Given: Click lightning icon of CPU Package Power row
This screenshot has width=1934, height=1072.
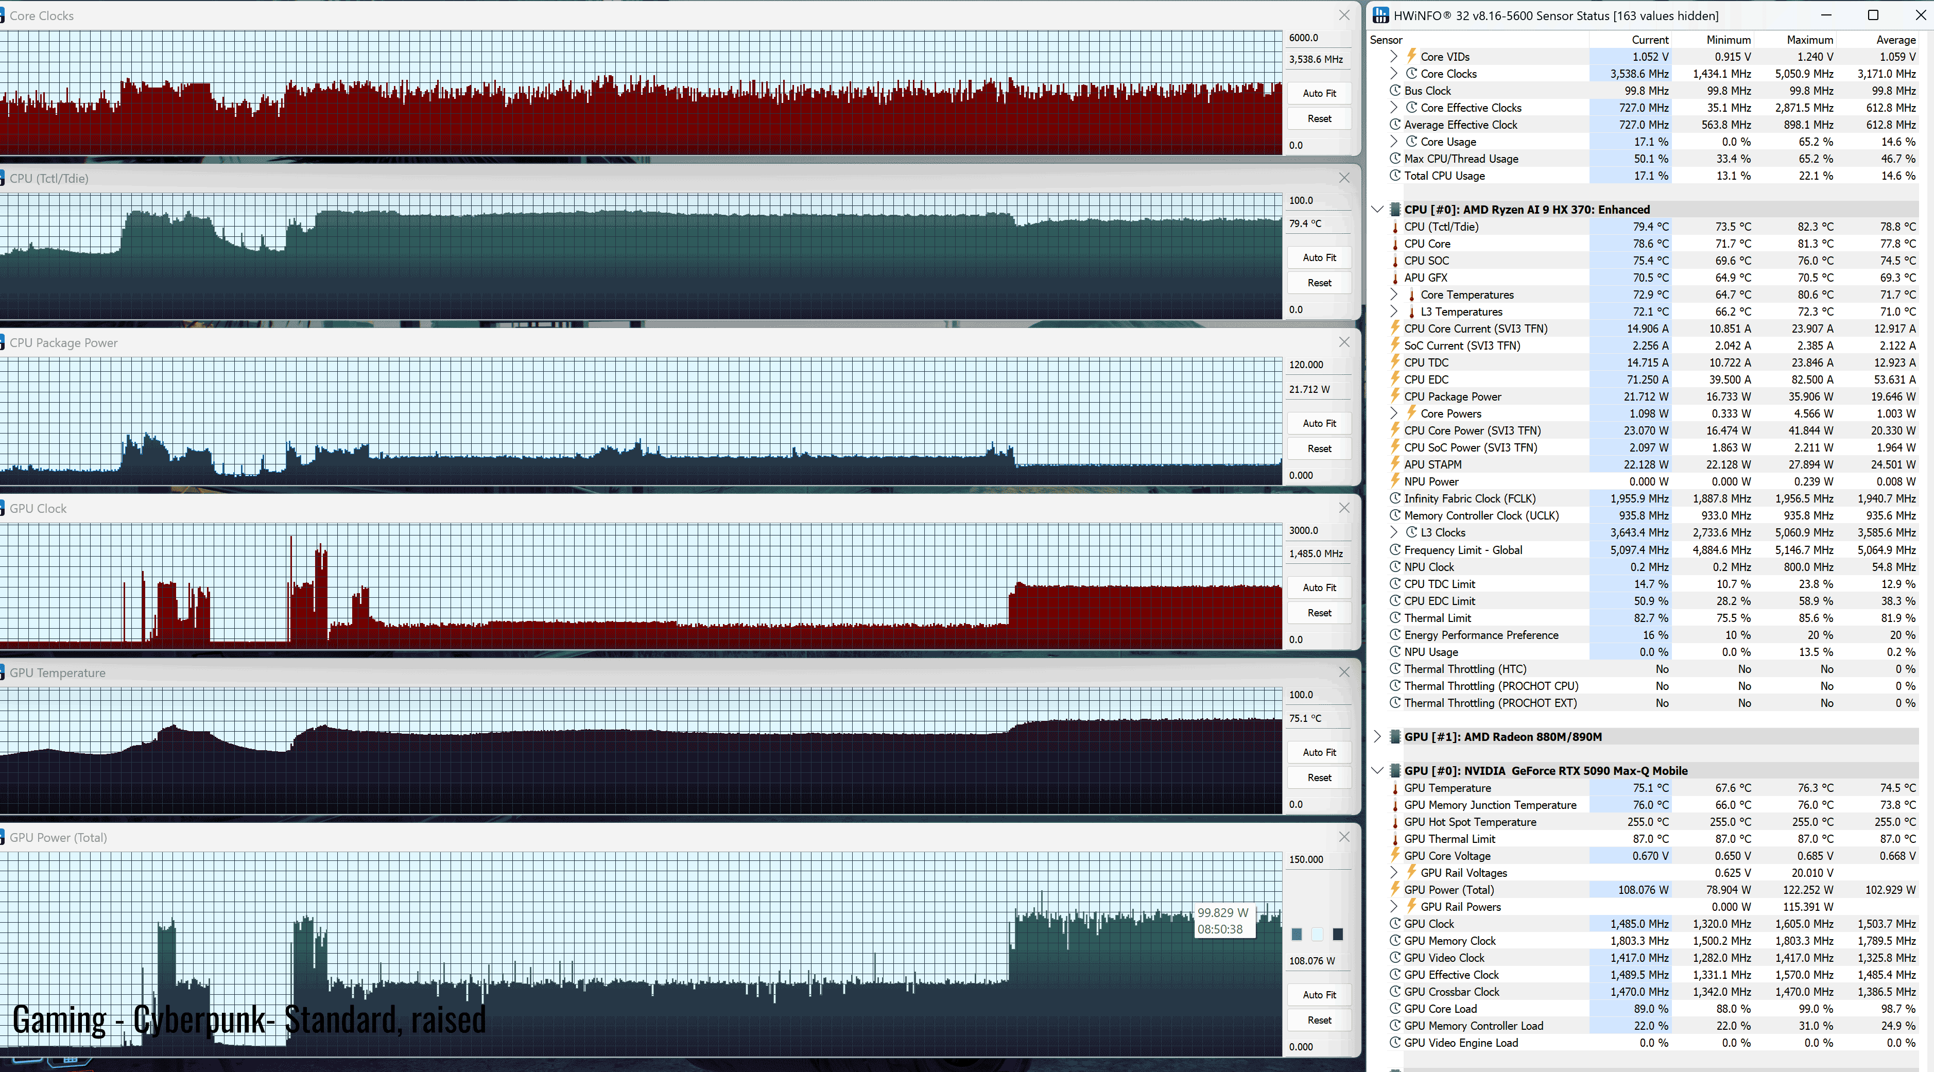Looking at the screenshot, I should click(1395, 396).
